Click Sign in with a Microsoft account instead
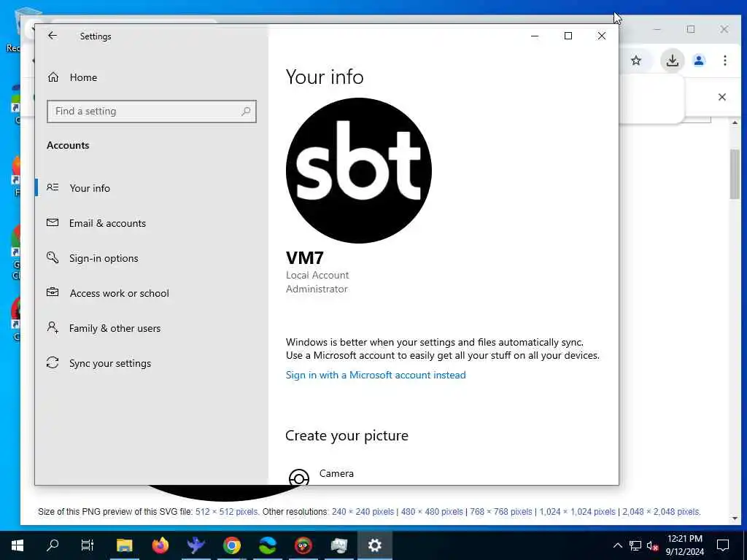This screenshot has width=747, height=560. tap(376, 375)
